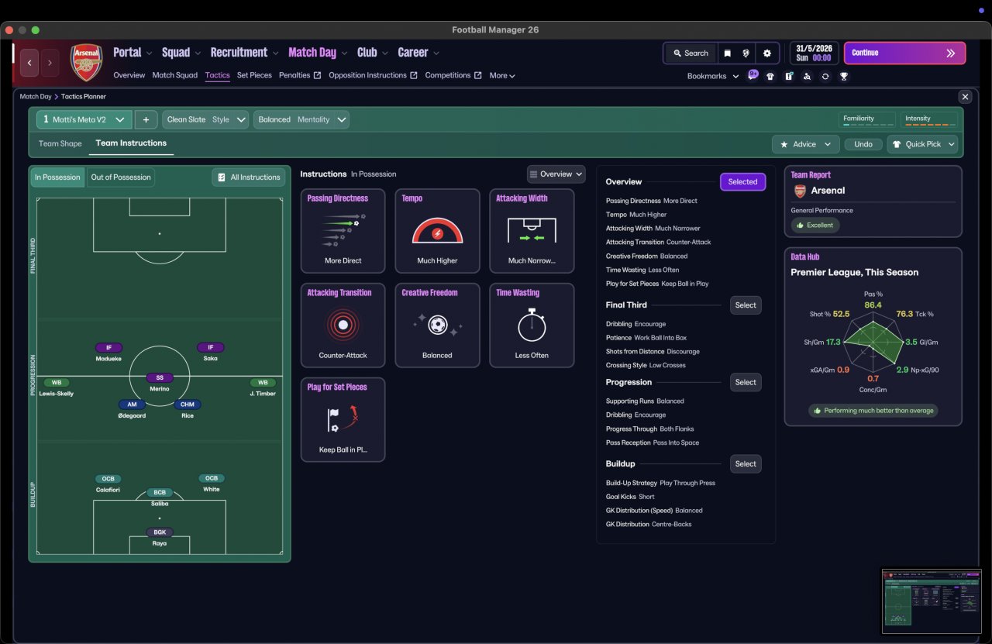Open the Quick Pick dropdown
The image size is (992, 644).
922,144
